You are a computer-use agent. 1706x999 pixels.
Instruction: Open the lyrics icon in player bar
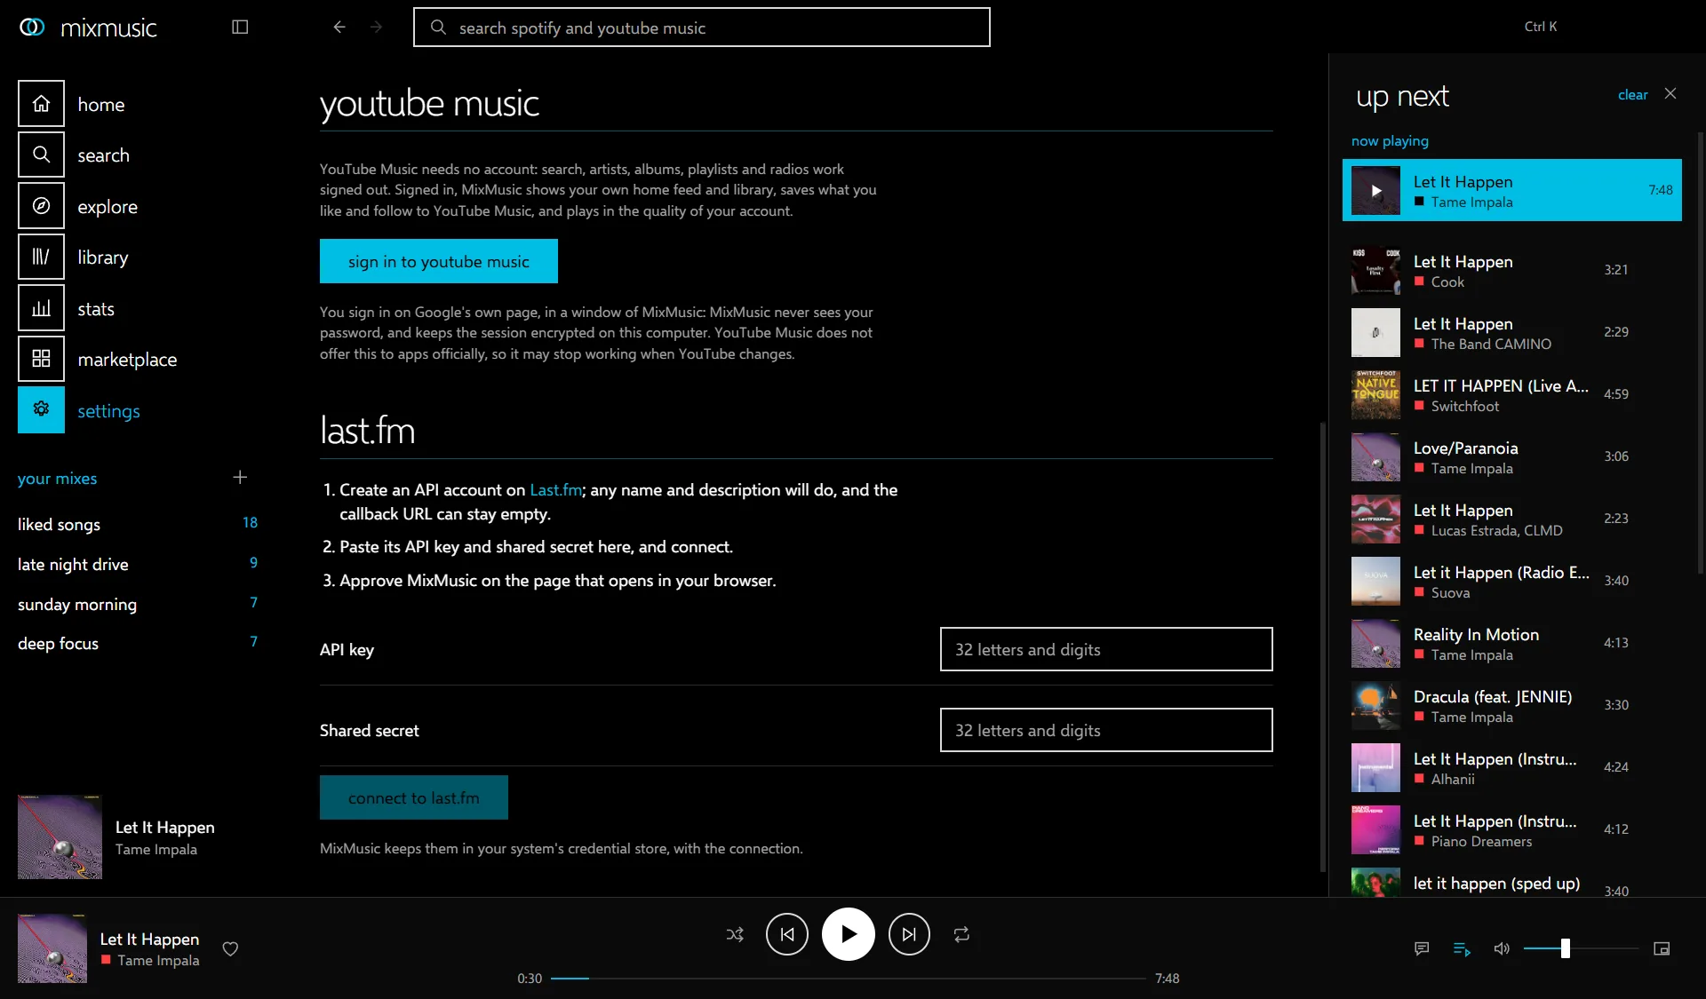pyautogui.click(x=1422, y=948)
